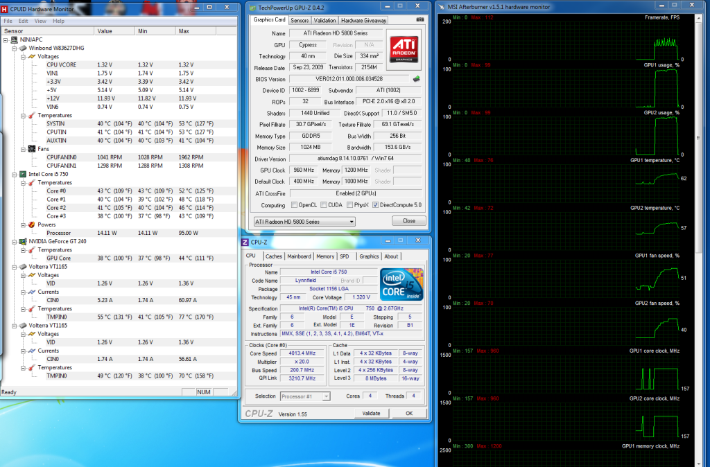This screenshot has height=467, width=710.
Task: Click the Validate button in CPU-Z
Action: click(372, 413)
